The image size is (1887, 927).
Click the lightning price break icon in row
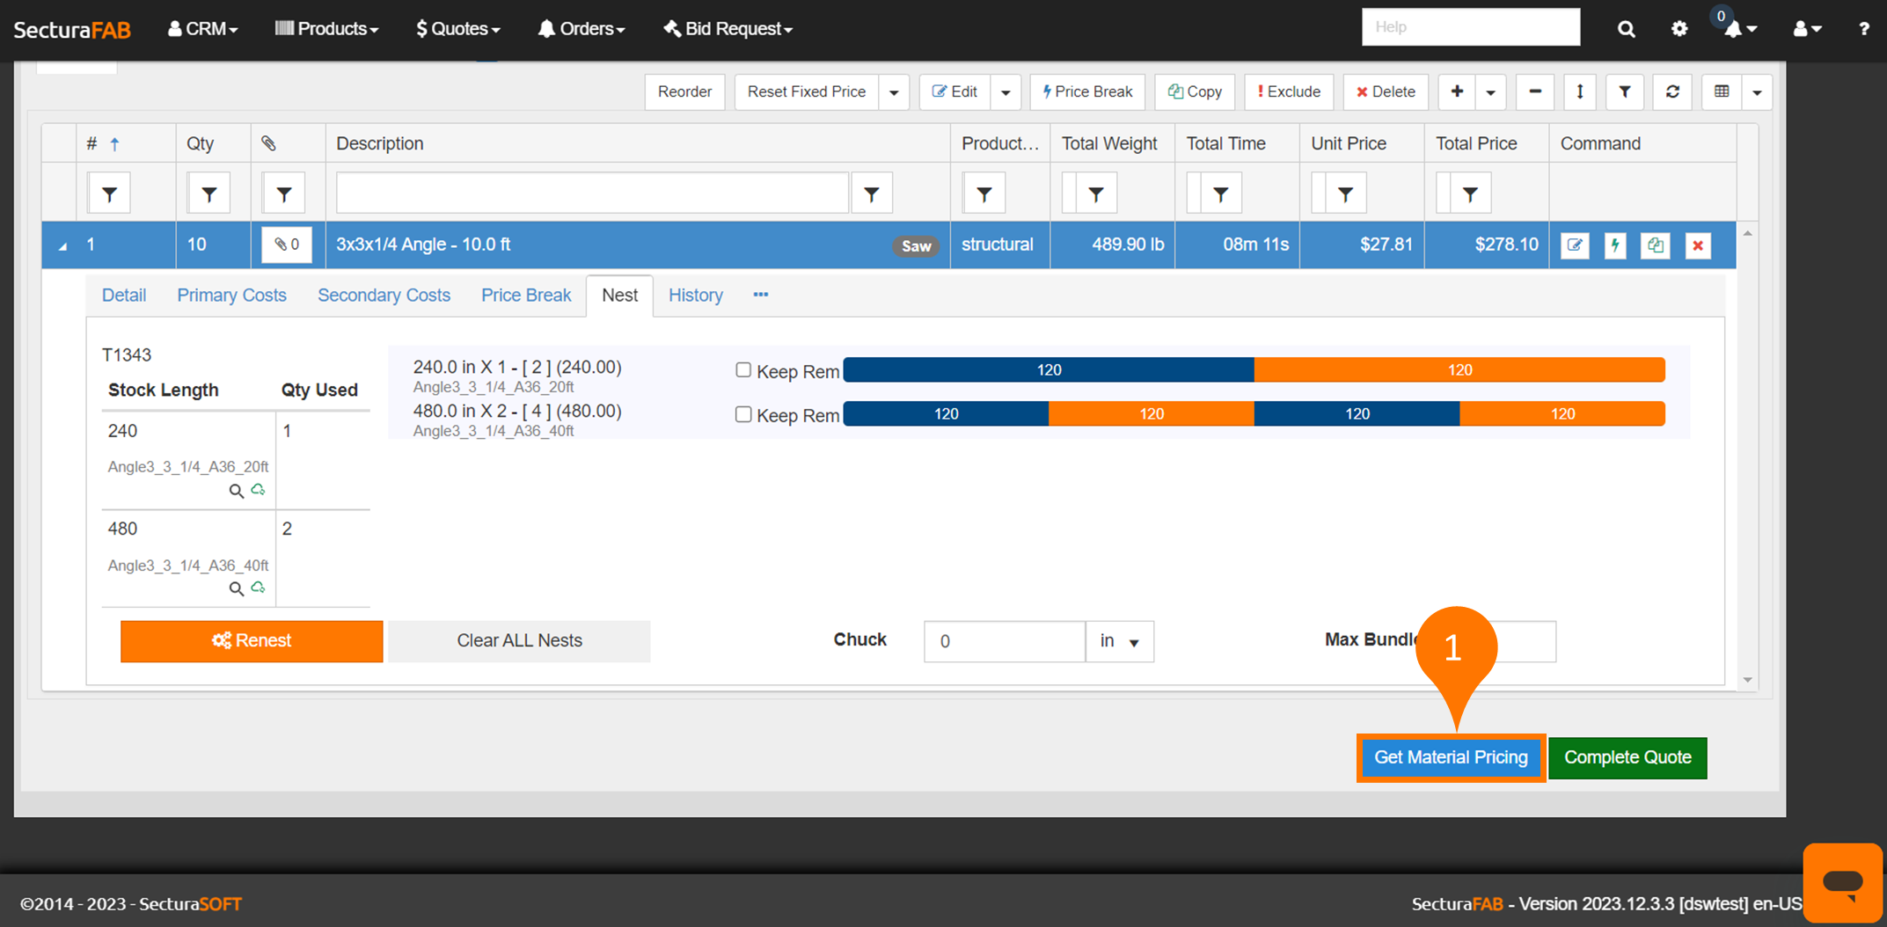pos(1615,245)
